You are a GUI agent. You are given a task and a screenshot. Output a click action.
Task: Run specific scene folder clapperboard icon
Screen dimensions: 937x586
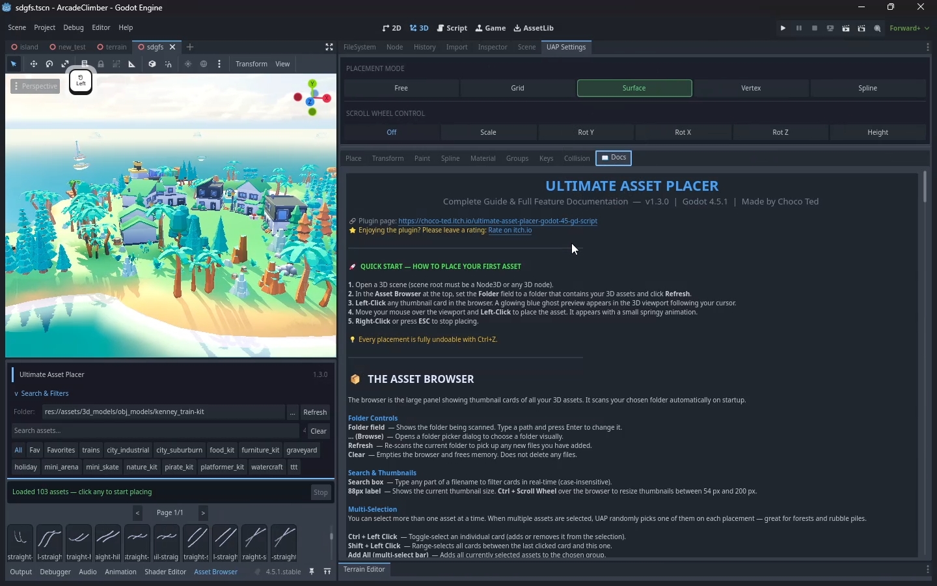tap(863, 29)
